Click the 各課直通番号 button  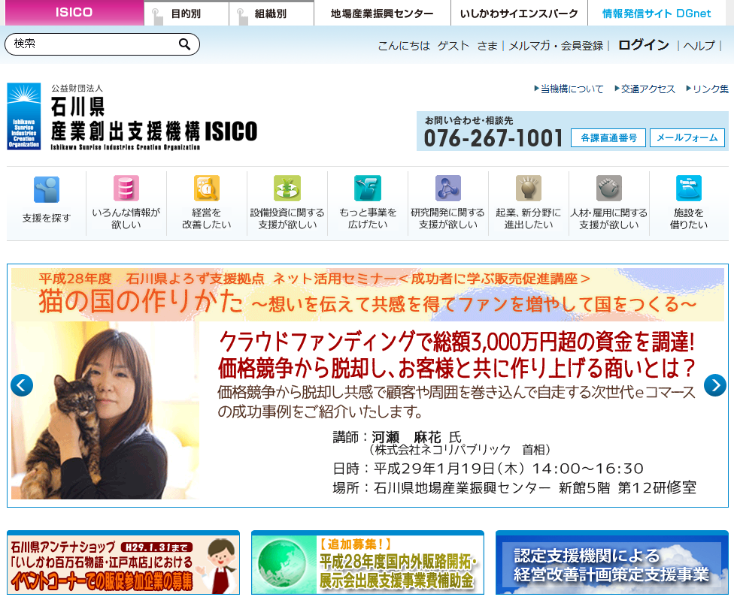608,138
